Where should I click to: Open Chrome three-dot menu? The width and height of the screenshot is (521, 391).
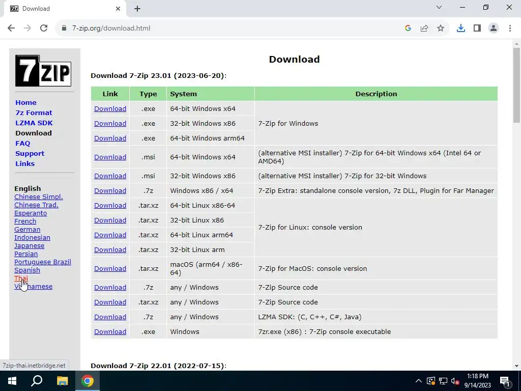pos(510,29)
